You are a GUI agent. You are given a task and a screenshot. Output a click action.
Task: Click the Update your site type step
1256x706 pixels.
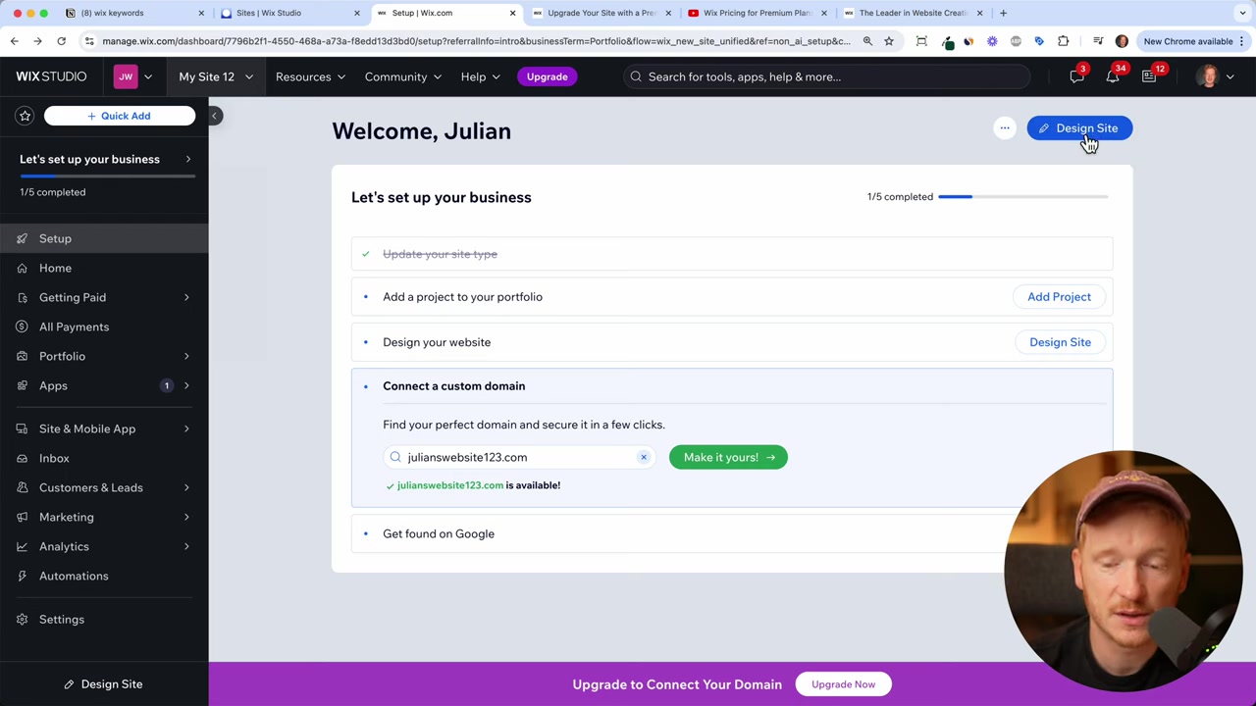coord(732,254)
